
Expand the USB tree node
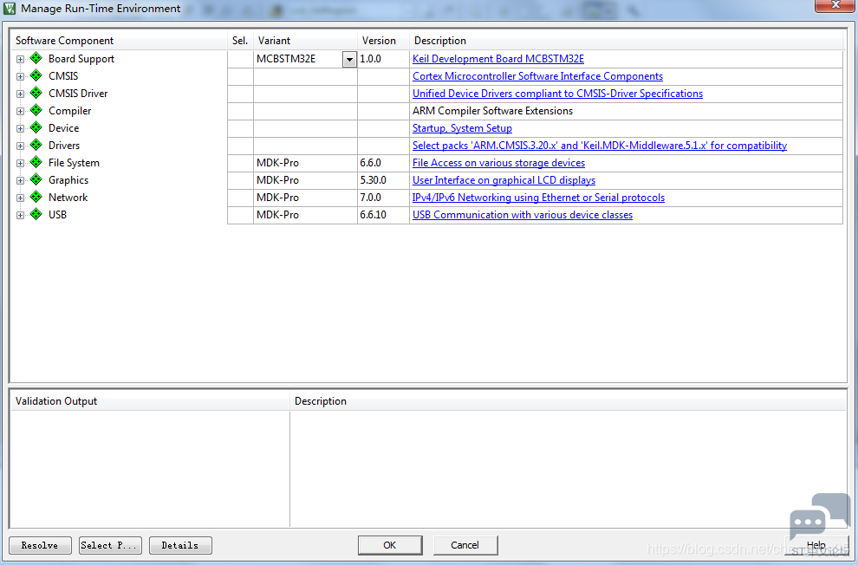[20, 216]
